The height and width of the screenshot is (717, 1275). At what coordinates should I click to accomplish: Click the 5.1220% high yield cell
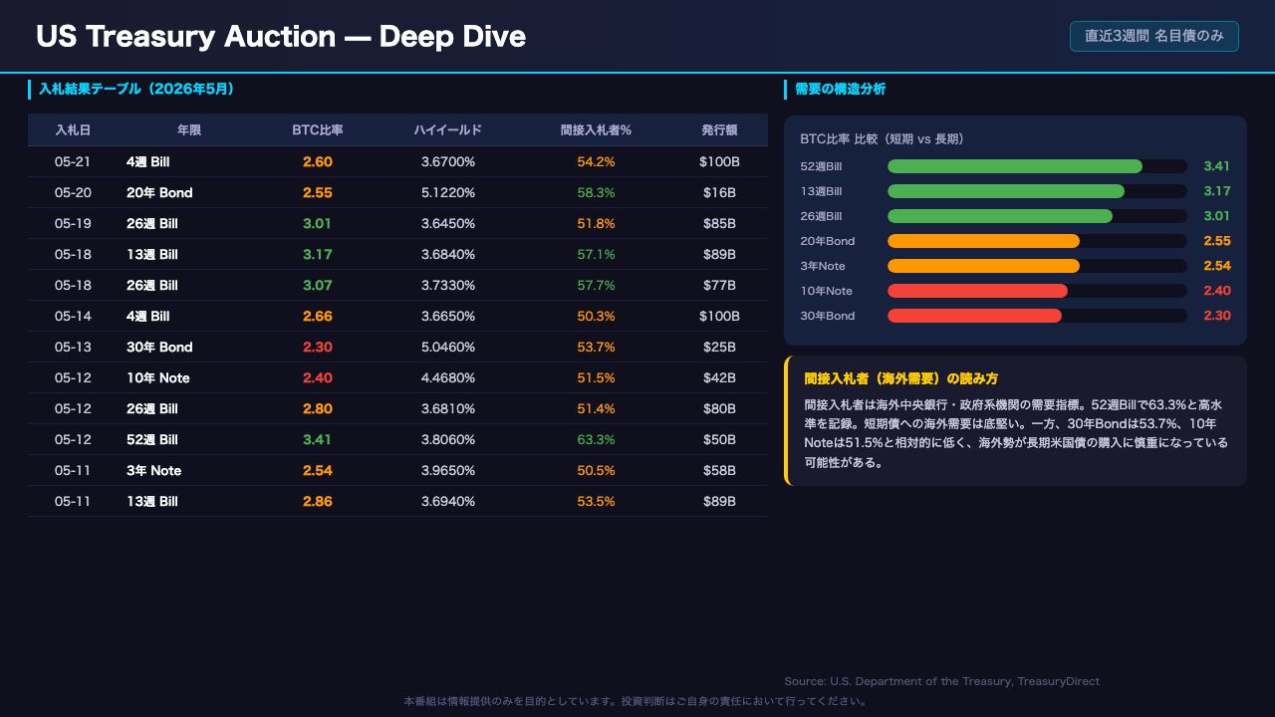pos(448,192)
